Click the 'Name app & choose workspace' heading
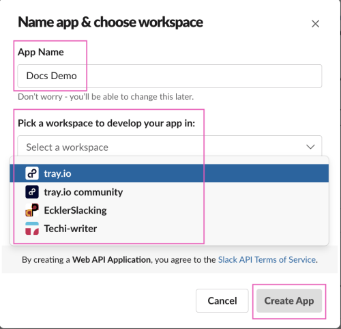 click(x=110, y=23)
